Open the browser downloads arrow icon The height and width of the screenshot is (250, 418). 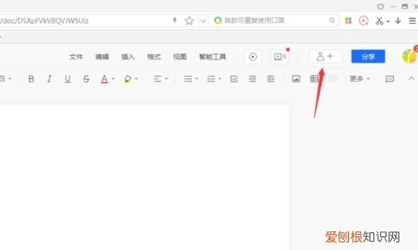click(398, 20)
